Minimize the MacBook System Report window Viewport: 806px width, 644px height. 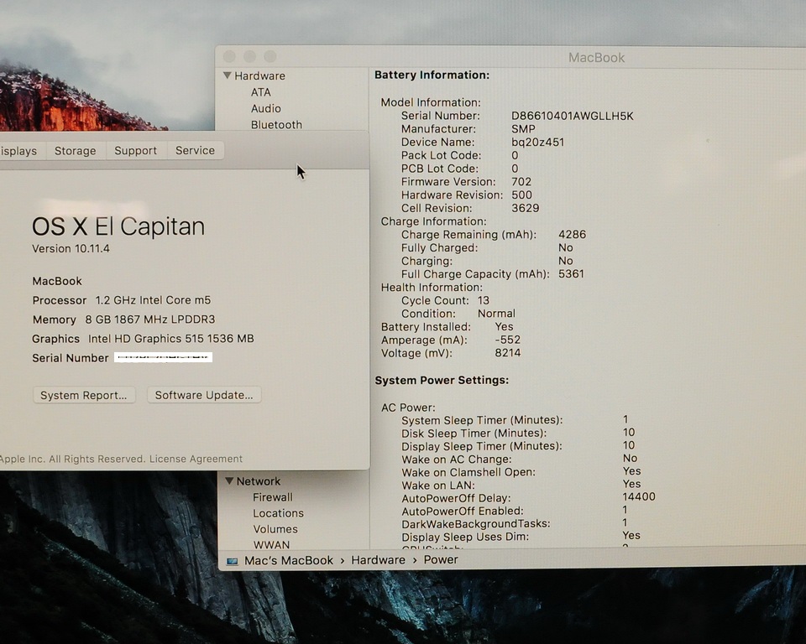pyautogui.click(x=250, y=56)
